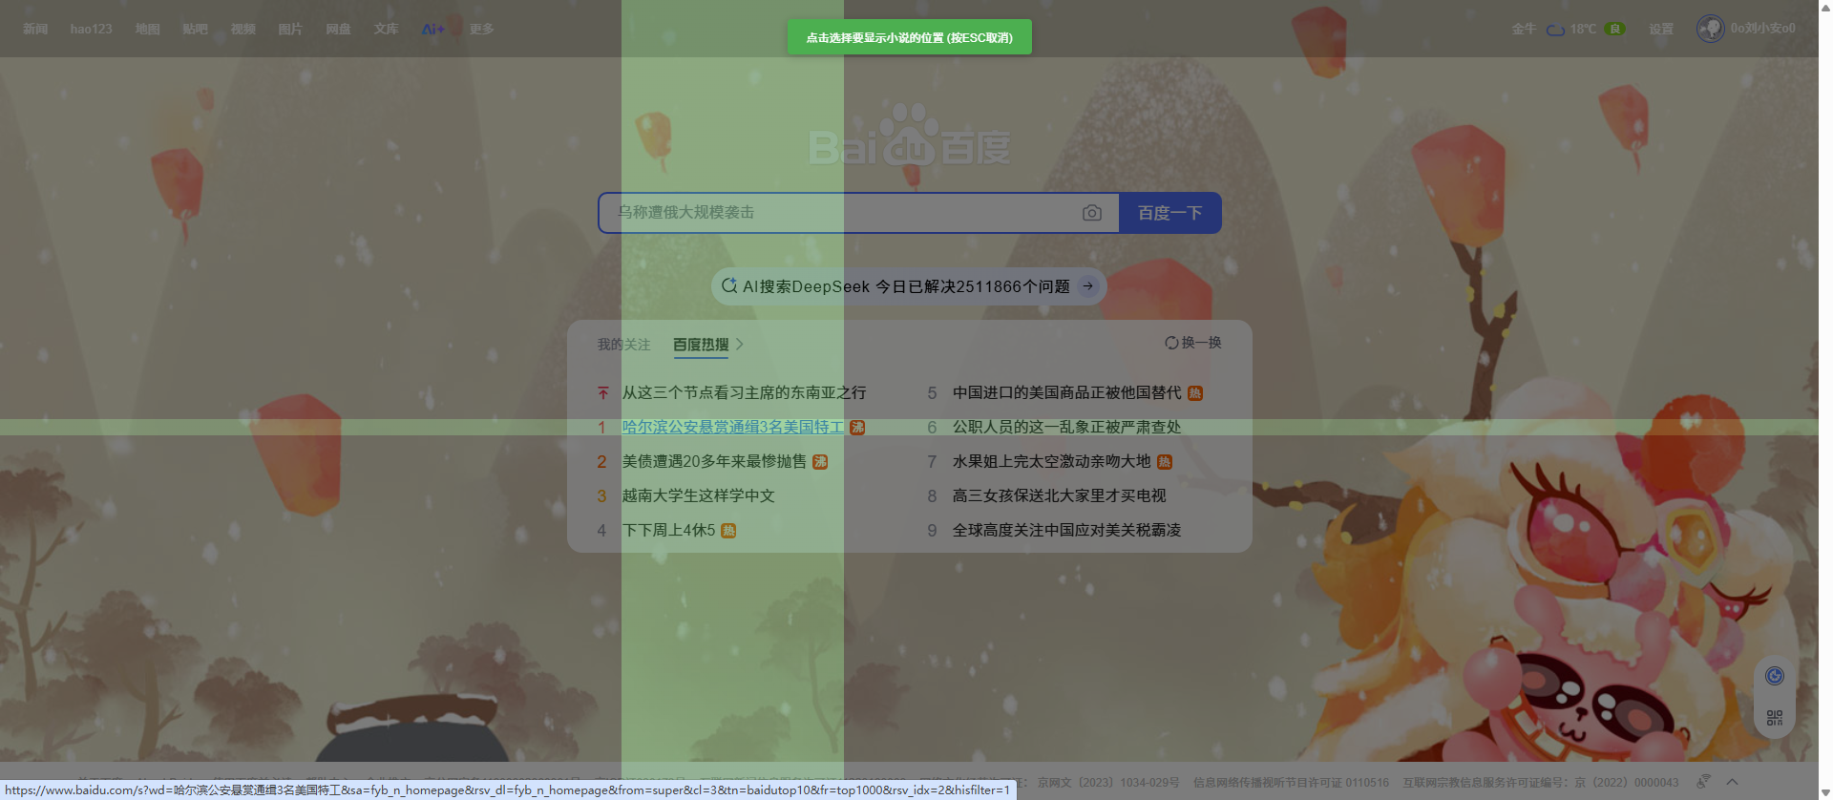The image size is (1833, 800).
Task: Open the 更多 menu in top navigation
Action: click(x=481, y=29)
